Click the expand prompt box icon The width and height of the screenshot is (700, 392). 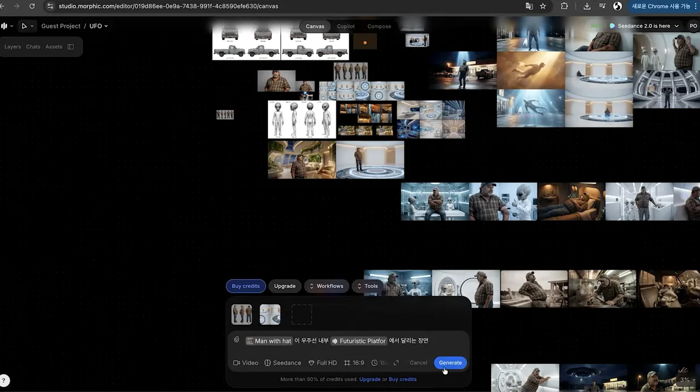[396, 363]
